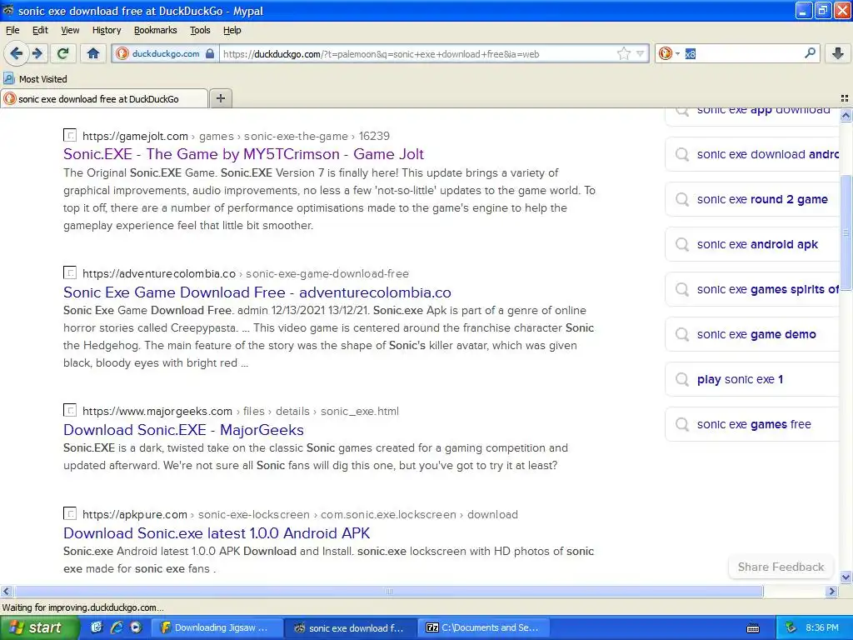Switch to the C:\Documents and Se... 7-Zip window
This screenshot has width=853, height=640.
click(x=484, y=627)
